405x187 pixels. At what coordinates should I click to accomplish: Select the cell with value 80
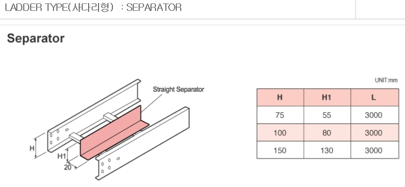[x=327, y=133]
